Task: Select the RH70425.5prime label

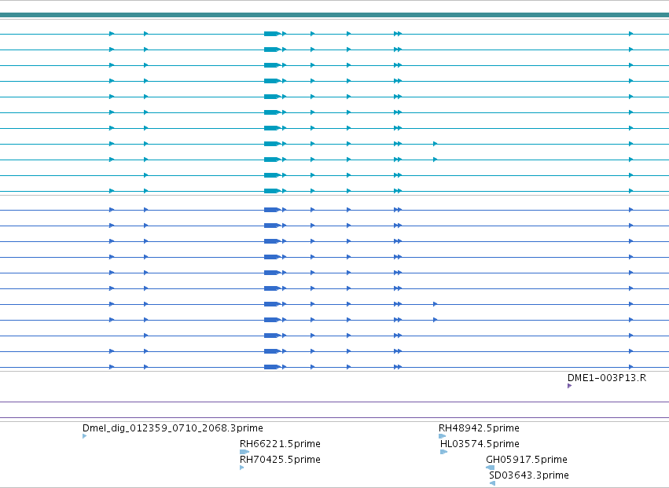Action: (280, 460)
